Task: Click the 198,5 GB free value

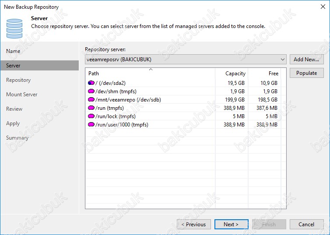Action: pyautogui.click(x=267, y=100)
